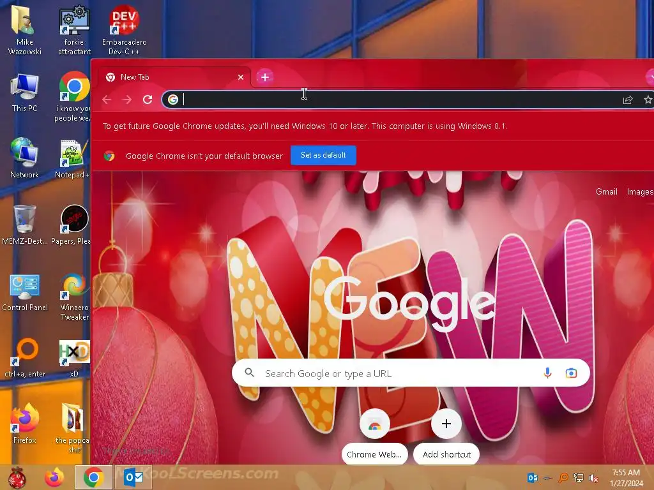Open This PC desktop icon
Viewport: 654px width, 490px height.
click(x=24, y=93)
